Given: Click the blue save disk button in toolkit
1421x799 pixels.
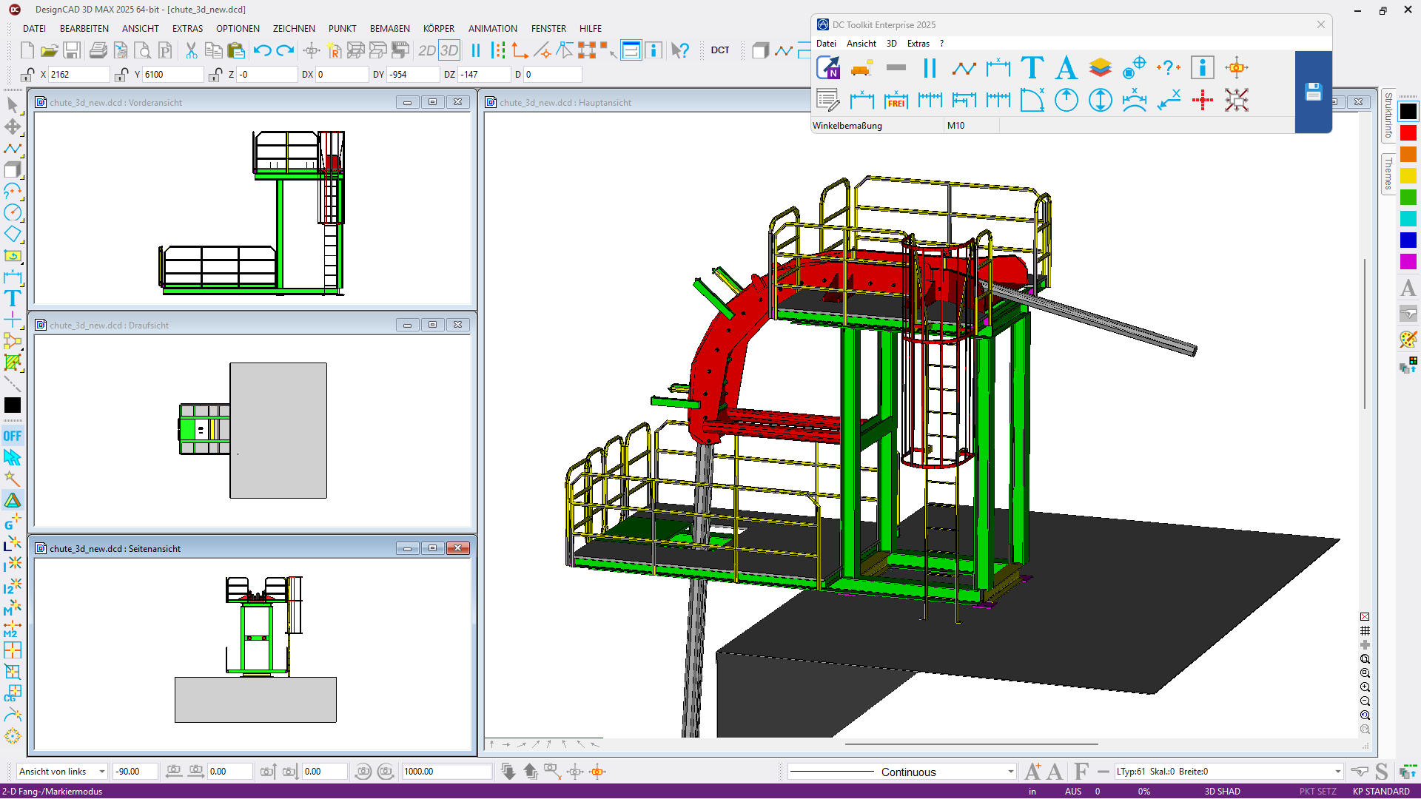Looking at the screenshot, I should point(1313,92).
